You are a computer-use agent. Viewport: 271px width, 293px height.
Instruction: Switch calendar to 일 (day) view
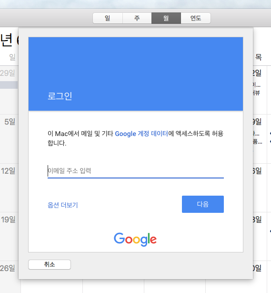tap(108, 18)
